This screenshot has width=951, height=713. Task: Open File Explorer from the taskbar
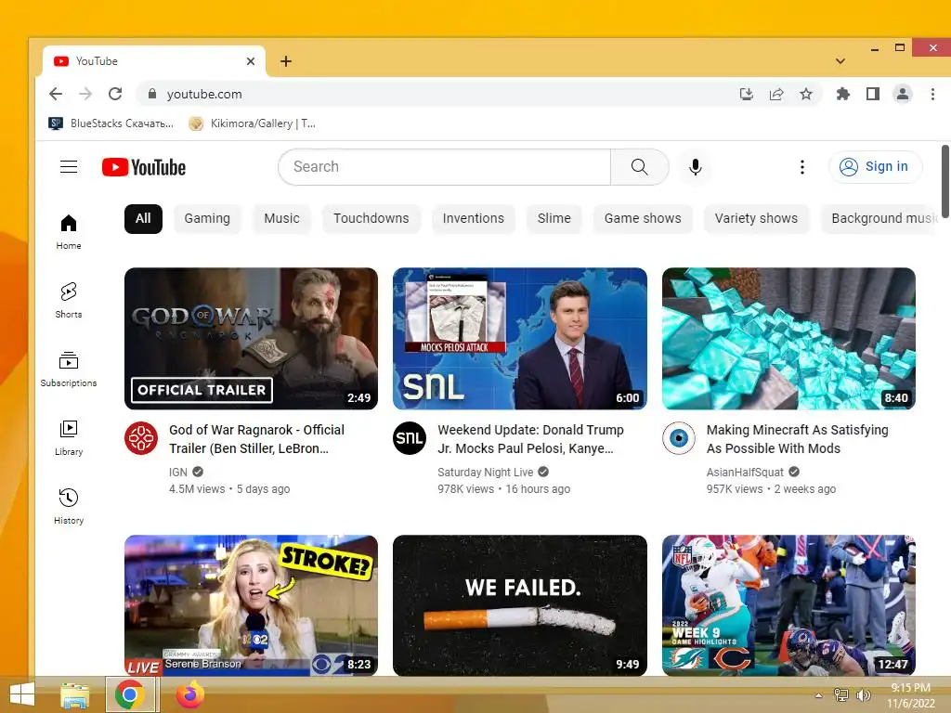pos(74,694)
